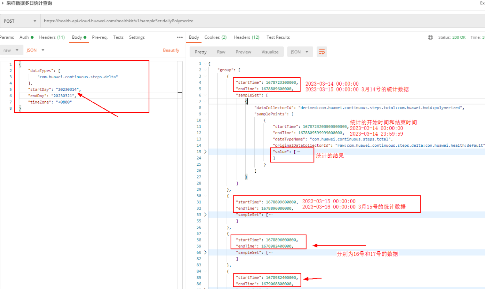The image size is (485, 289).
Task: Click the startTime value 1678809600000 on line 31
Action: tap(281, 202)
